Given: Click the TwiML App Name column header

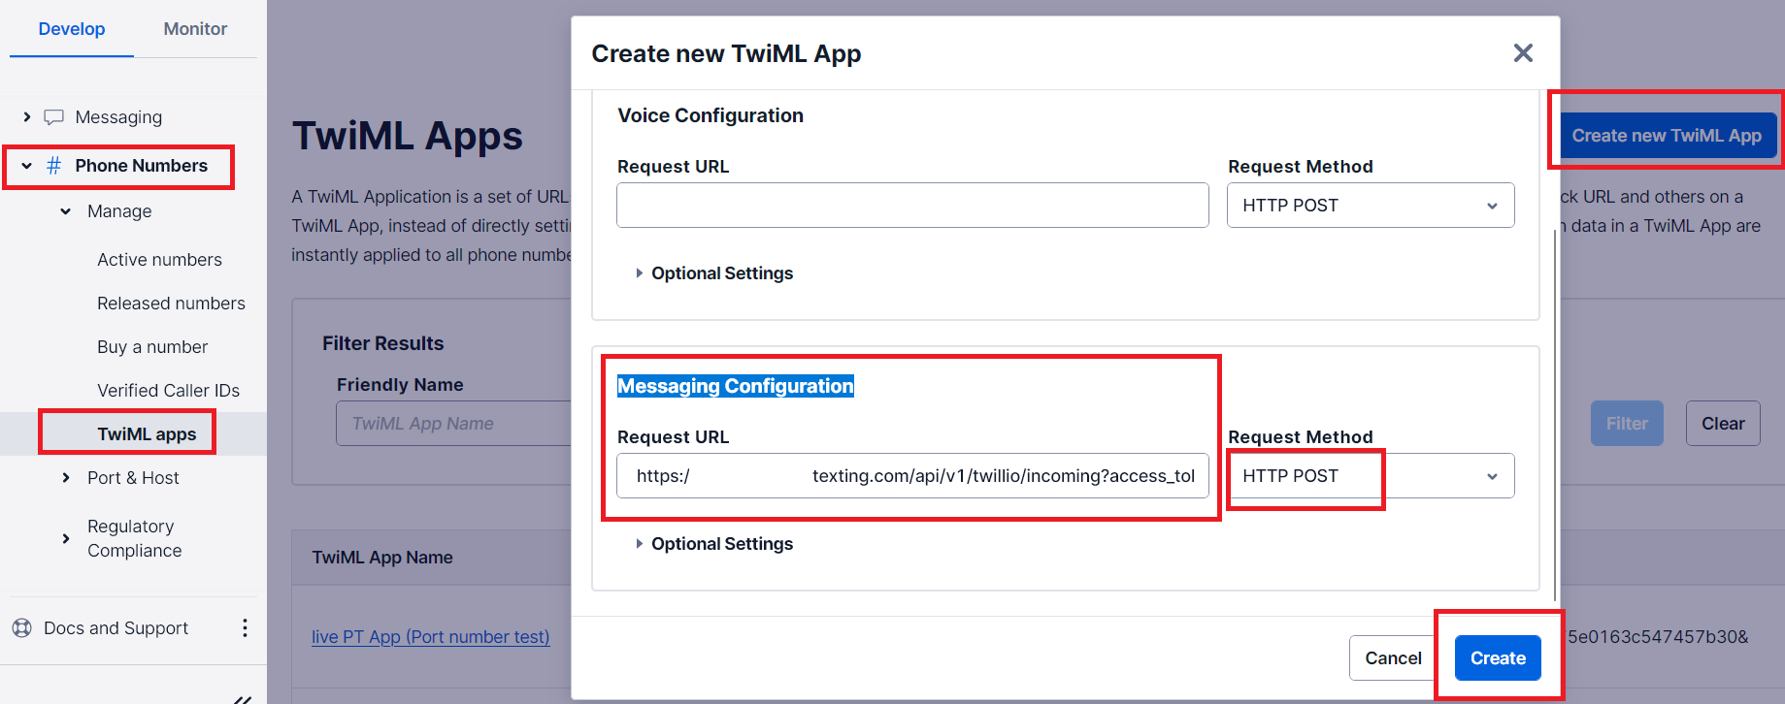Looking at the screenshot, I should coord(382,558).
